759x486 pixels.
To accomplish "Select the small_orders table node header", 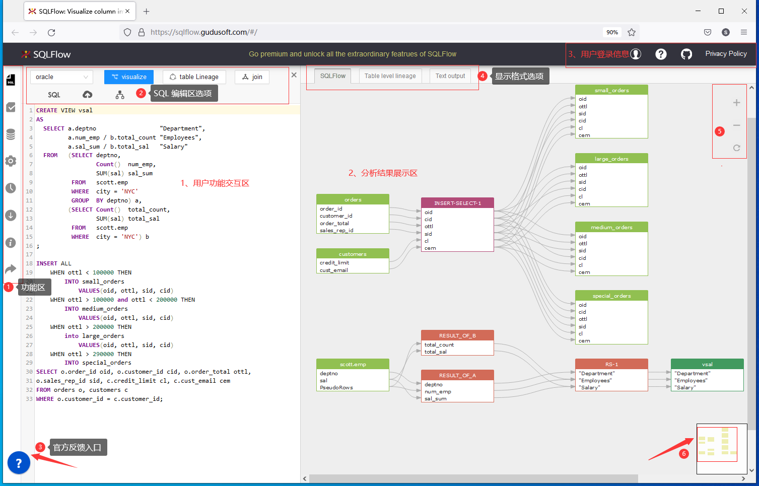I will [611, 90].
